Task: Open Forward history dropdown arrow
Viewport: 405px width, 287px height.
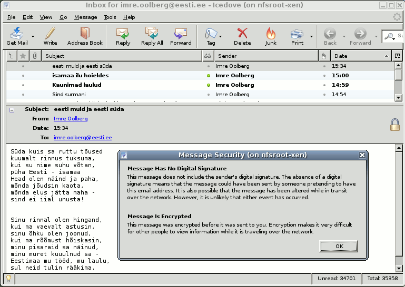Action: tap(376, 36)
